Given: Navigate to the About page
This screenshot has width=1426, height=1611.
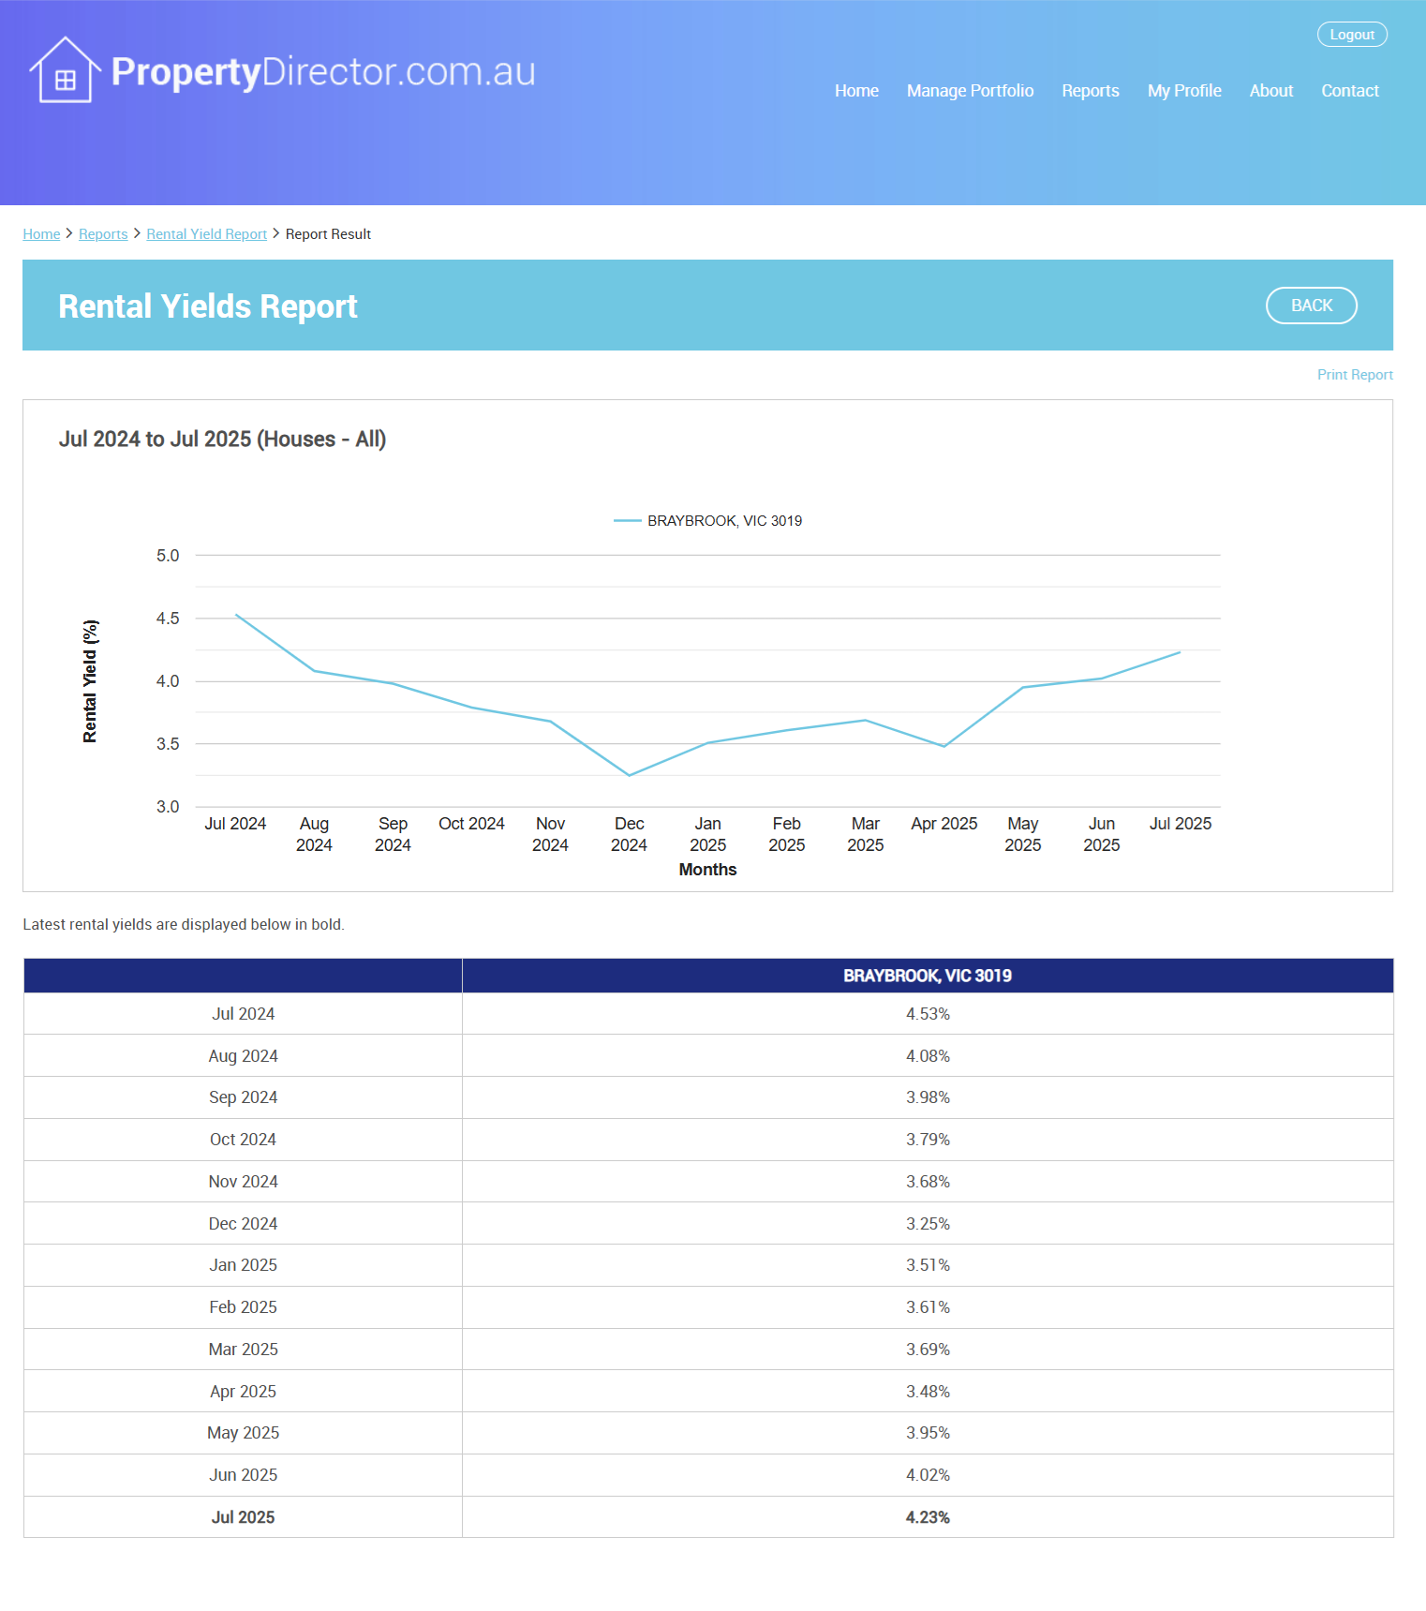Looking at the screenshot, I should click(x=1270, y=91).
